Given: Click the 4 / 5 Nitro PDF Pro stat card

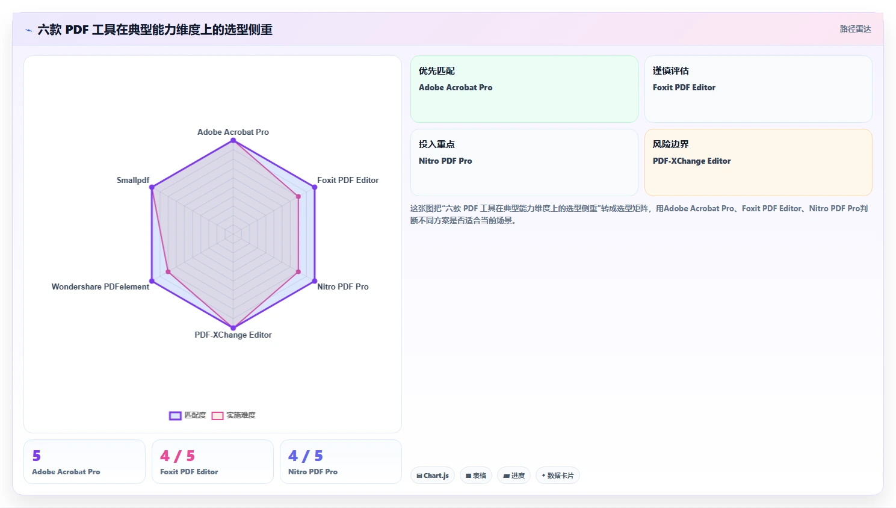Looking at the screenshot, I should tap(341, 462).
